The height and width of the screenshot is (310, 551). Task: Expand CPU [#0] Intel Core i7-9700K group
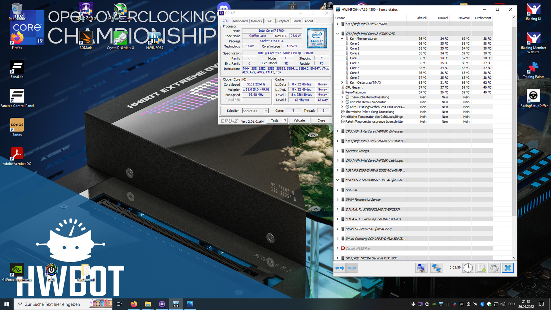[337, 24]
